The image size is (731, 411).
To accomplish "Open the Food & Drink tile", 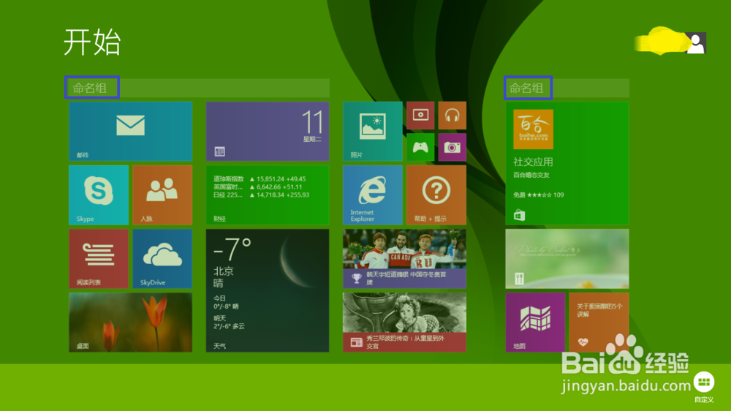I will pyautogui.click(x=567, y=258).
